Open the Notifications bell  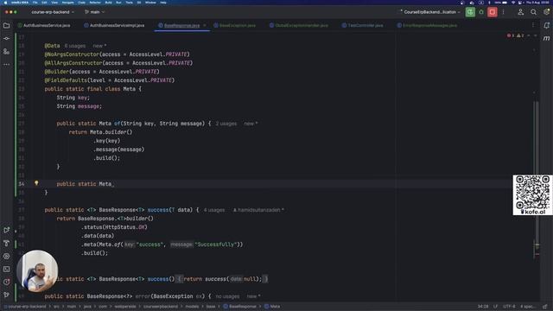tap(546, 25)
